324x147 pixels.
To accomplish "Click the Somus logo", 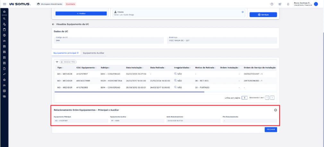I will [x=20, y=4].
